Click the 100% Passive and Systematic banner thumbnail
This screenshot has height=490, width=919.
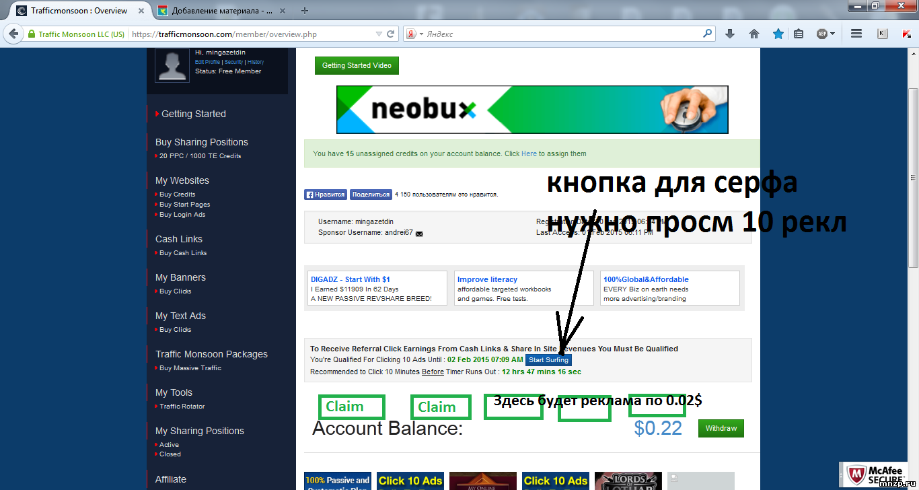click(337, 481)
